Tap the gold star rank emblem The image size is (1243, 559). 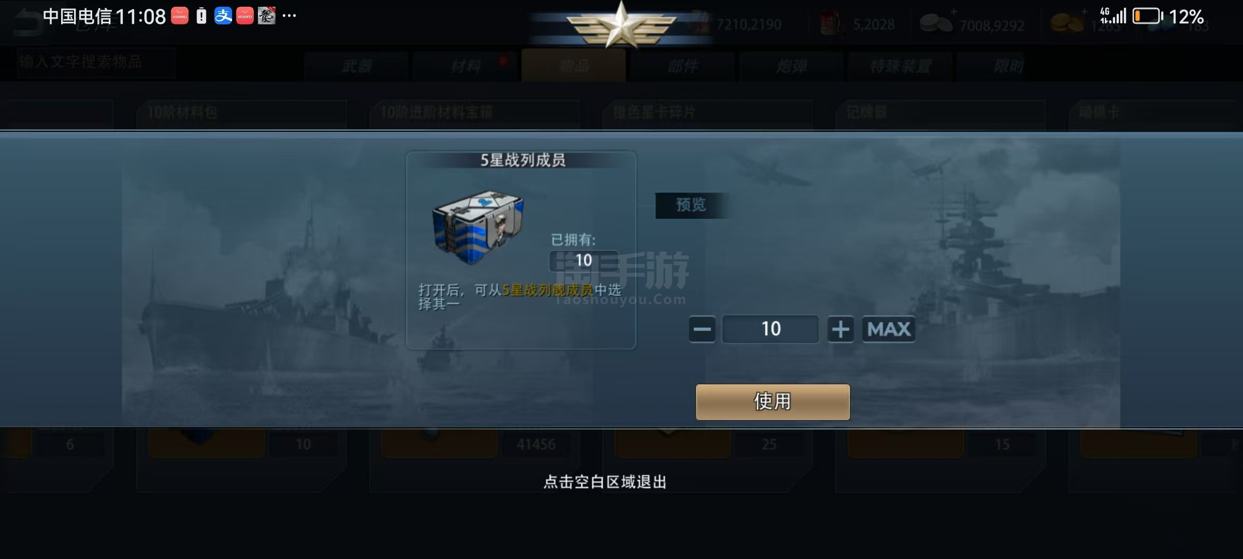tap(621, 24)
